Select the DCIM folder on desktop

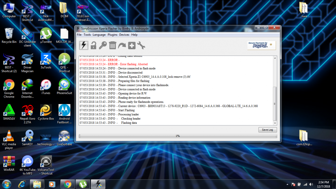click(64, 10)
